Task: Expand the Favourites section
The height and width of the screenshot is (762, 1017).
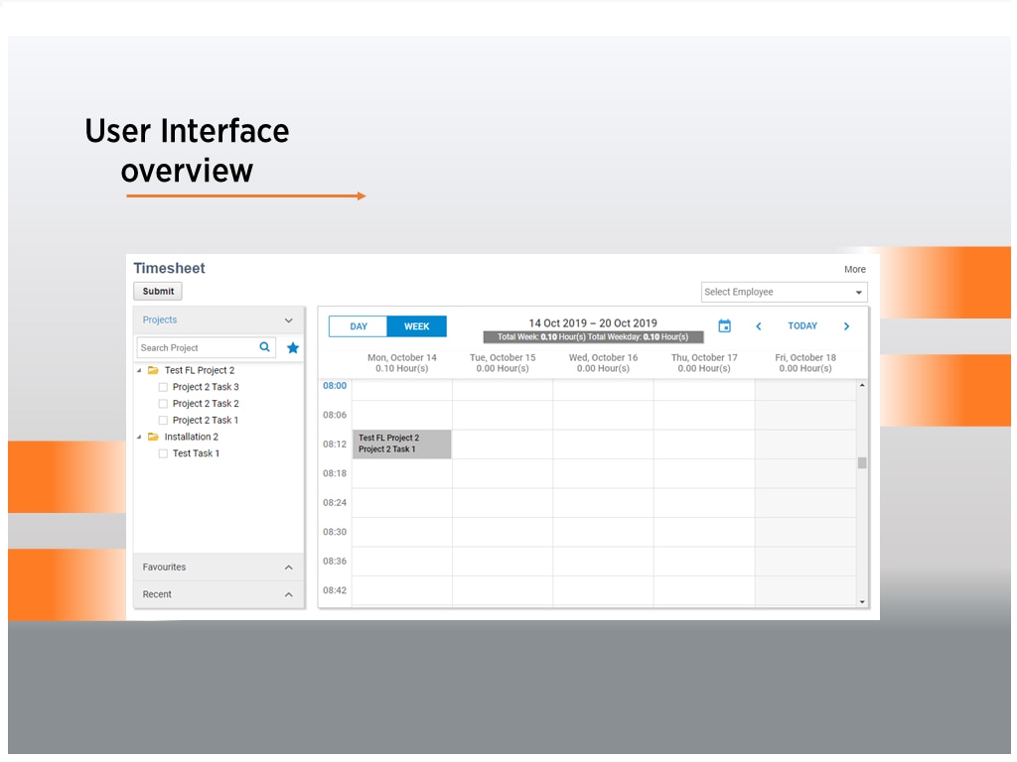Action: (x=289, y=568)
